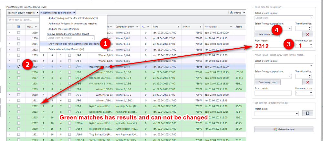Click the away From match input field
Screen dimensions: 323x141
[x=273, y=93]
